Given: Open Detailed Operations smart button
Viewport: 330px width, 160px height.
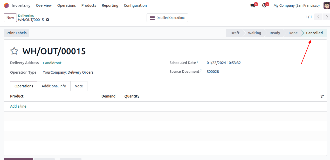Looking at the screenshot, I should [167, 18].
